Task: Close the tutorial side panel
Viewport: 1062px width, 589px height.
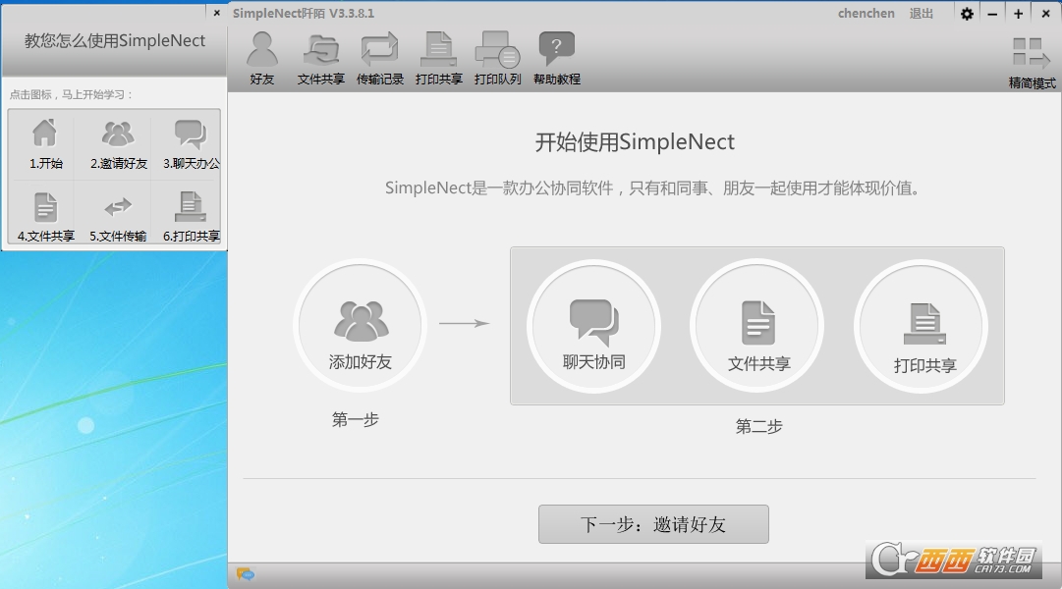Action: point(216,14)
